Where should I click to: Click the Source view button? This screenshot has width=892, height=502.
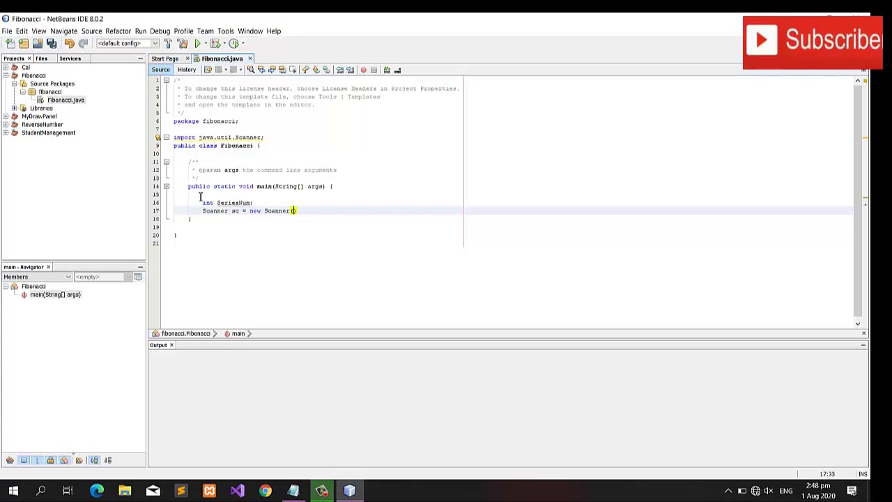click(x=161, y=70)
